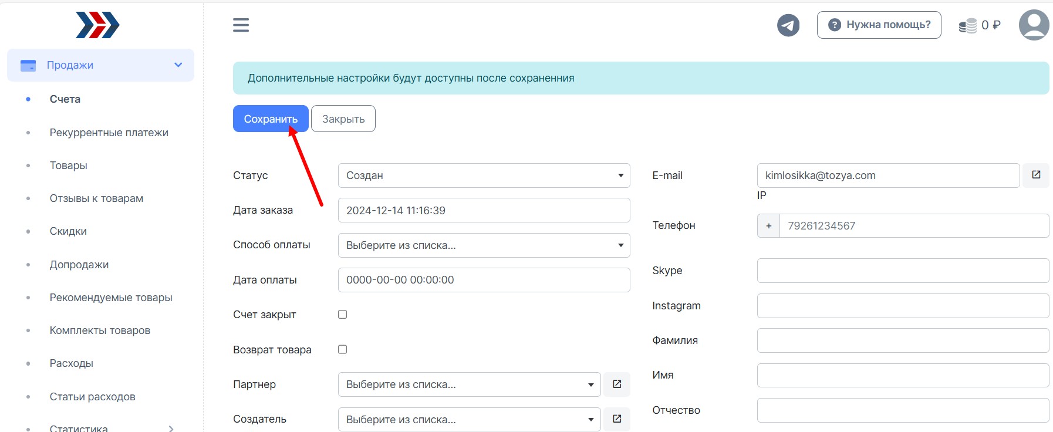Image resolution: width=1053 pixels, height=432 pixels.
Task: Focus the Имя input field
Action: coord(903,375)
